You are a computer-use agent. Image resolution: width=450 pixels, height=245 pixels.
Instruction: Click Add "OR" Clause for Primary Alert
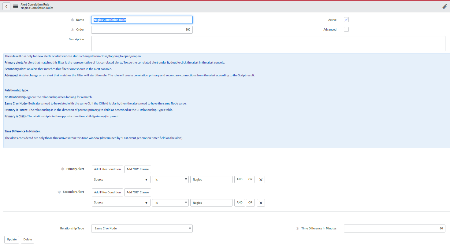point(138,169)
